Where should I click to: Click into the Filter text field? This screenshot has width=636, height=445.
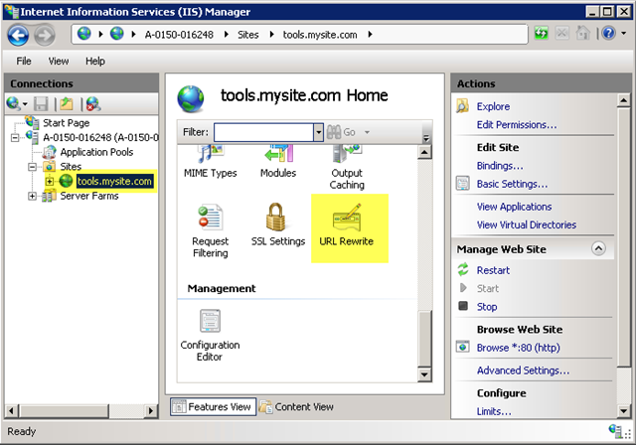pyautogui.click(x=263, y=132)
